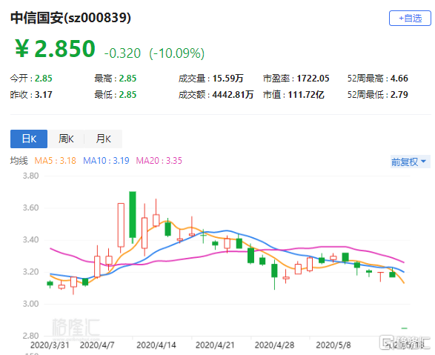Image resolution: width=435 pixels, height=355 pixels.
Task: Switch to 周K weekly chart tab
Action: (x=66, y=139)
